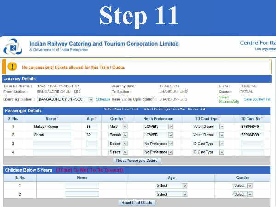Click the IRCTC logo icon
The height and width of the screenshot is (207, 276).
coord(12,46)
